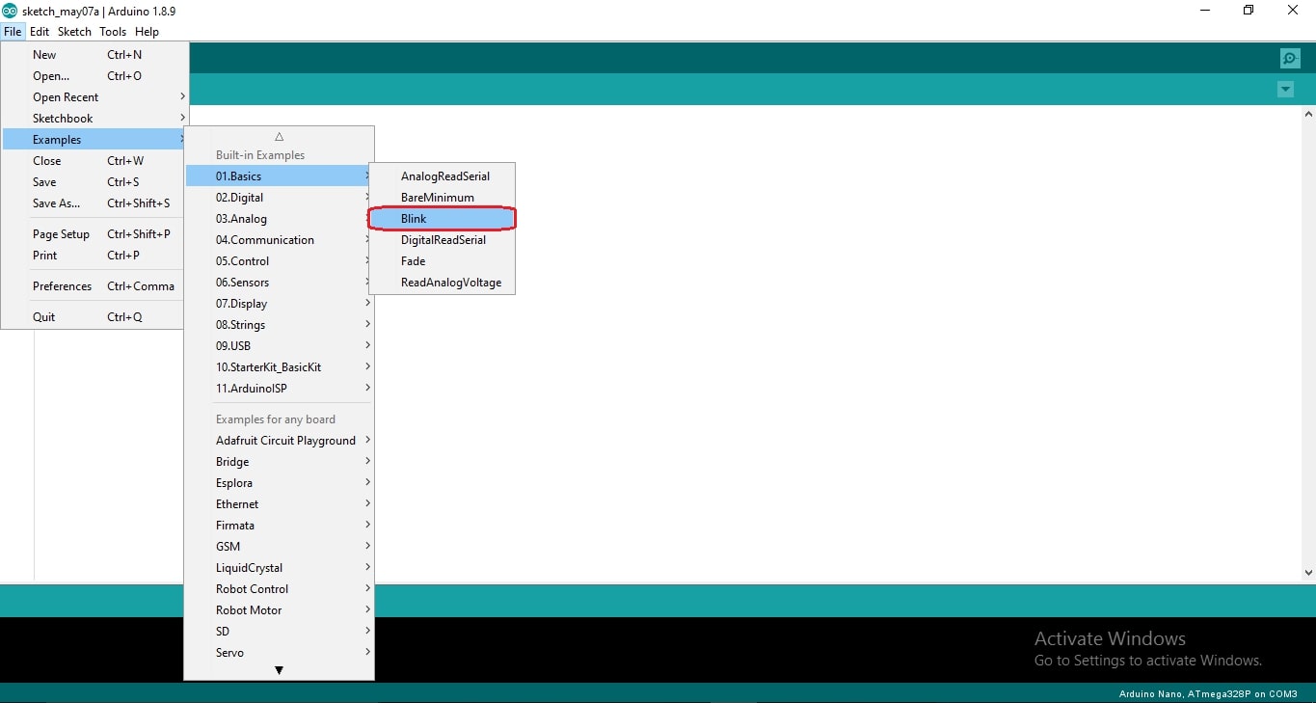Viewport: 1316px width, 703px height.
Task: Expand the Esplora library examples
Action: click(x=279, y=483)
